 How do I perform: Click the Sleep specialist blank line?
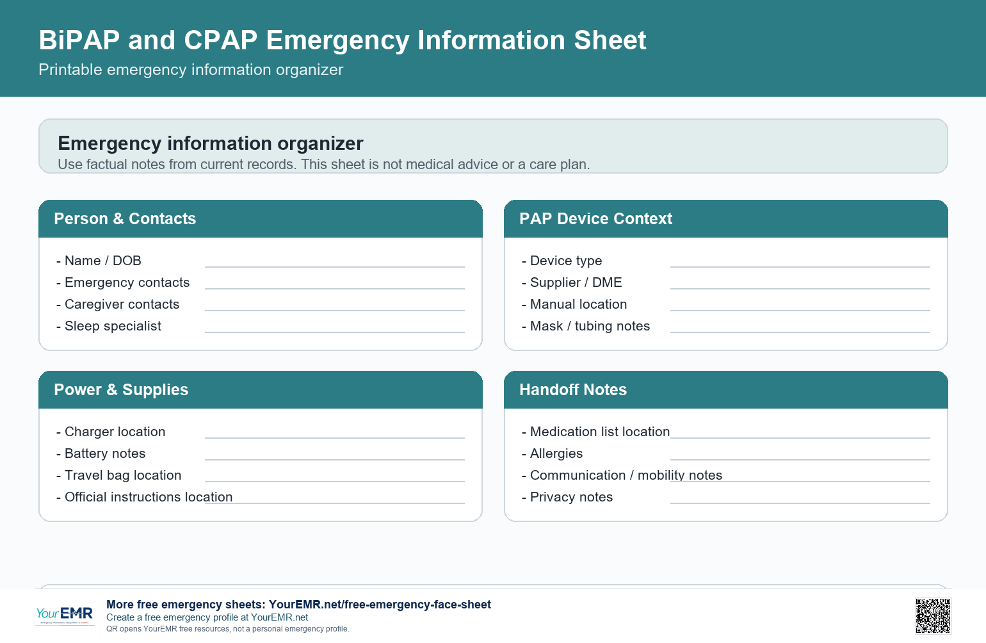tap(335, 332)
